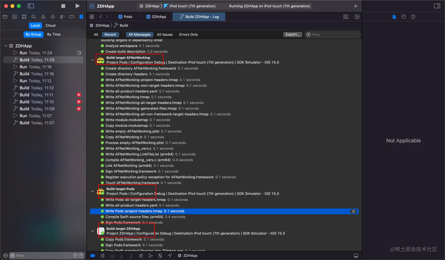Collapse the ZDHApp group in navigator
445x260 pixels.
(x=6, y=46)
